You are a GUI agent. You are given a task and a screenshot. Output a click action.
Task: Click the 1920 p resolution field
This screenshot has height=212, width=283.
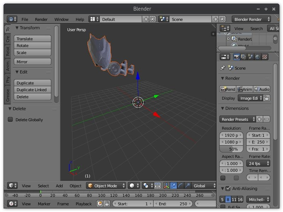231,135
